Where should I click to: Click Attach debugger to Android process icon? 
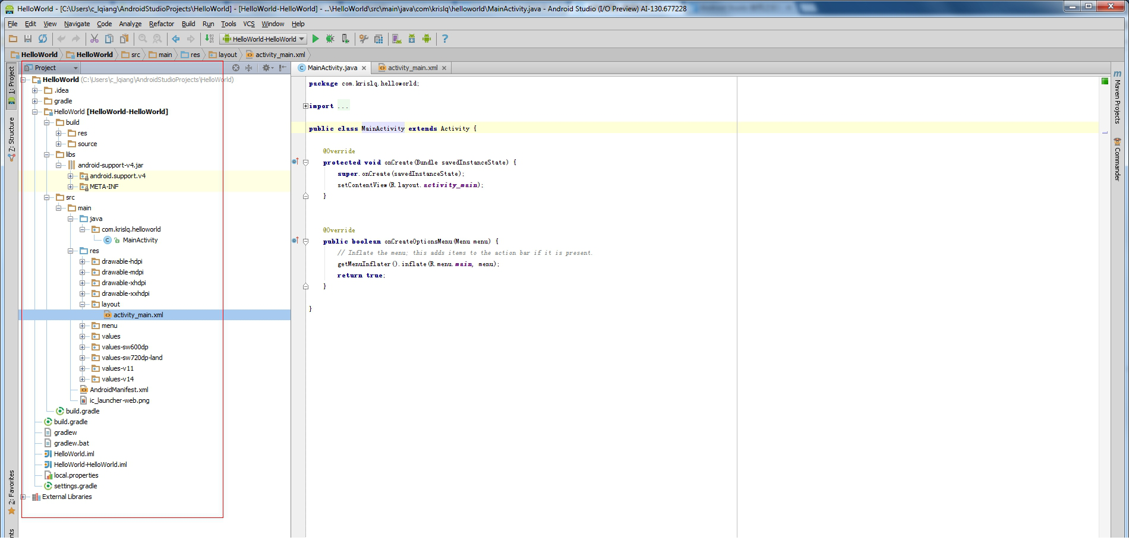tap(345, 39)
